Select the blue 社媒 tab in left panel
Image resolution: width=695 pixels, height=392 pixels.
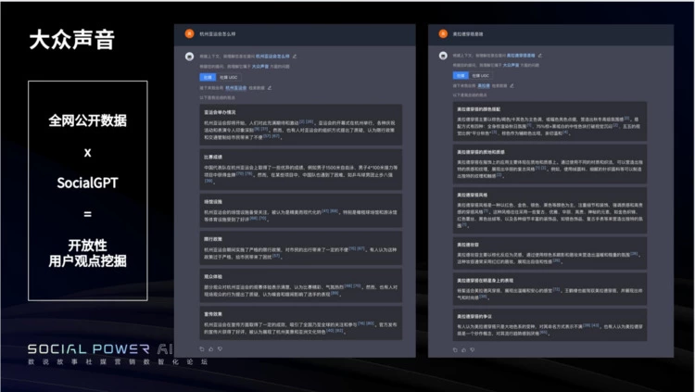[x=208, y=76]
